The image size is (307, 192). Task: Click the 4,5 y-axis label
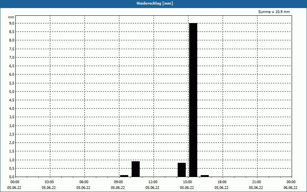point(12,100)
